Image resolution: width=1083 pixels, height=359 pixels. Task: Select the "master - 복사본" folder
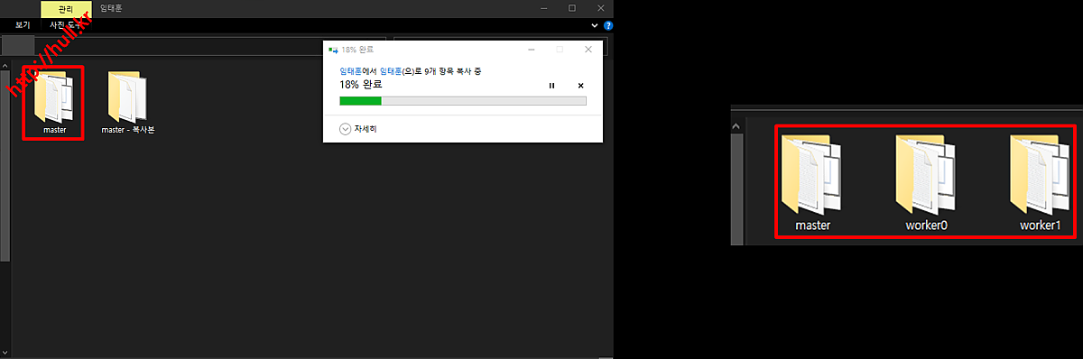(128, 103)
